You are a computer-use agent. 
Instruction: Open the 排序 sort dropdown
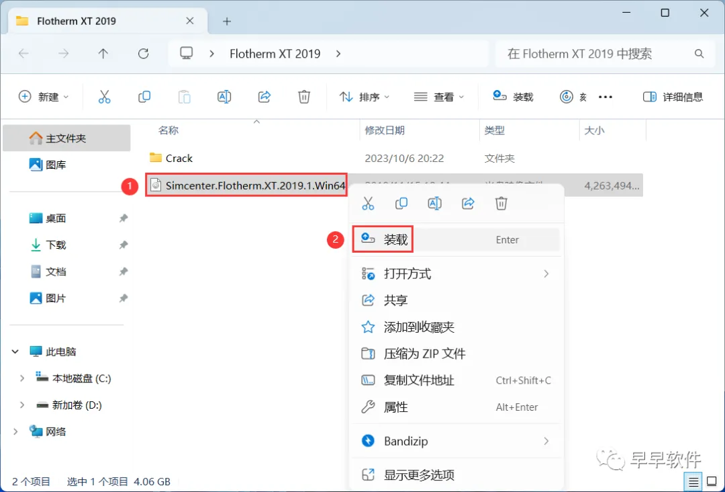click(365, 97)
